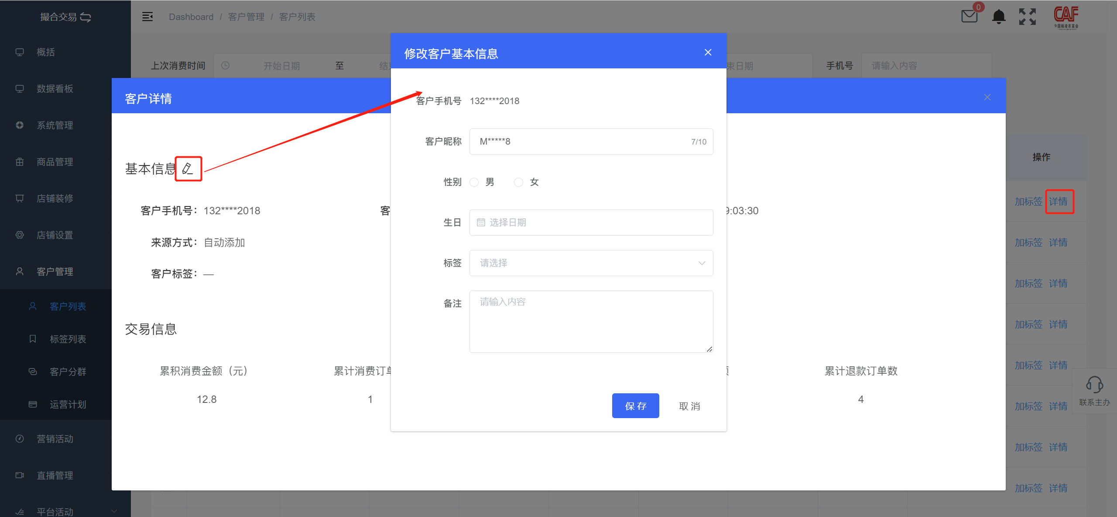The height and width of the screenshot is (517, 1117).
Task: Click the calendar icon in 生日 field
Action: [481, 223]
